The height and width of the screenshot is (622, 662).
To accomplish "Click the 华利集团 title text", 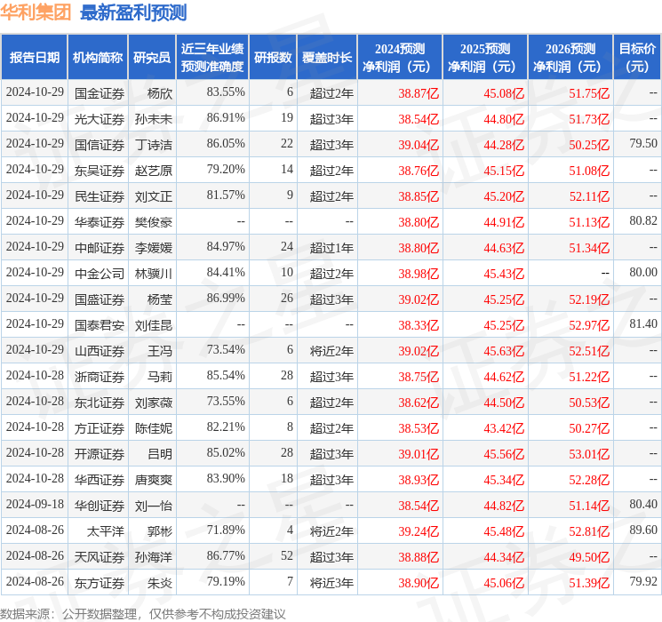I will (x=36, y=12).
